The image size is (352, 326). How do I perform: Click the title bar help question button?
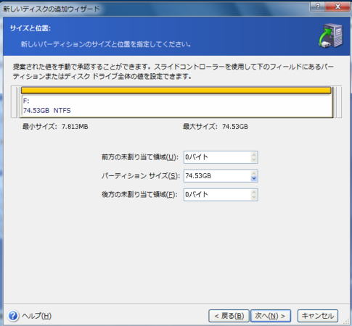(x=318, y=7)
